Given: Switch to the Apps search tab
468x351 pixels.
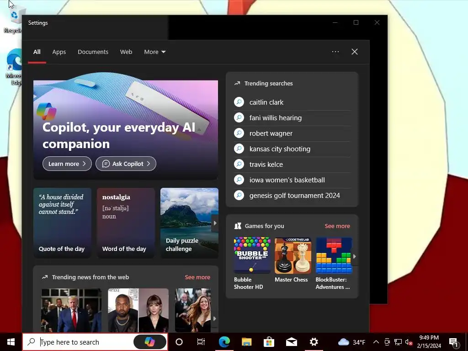Looking at the screenshot, I should click(x=59, y=52).
